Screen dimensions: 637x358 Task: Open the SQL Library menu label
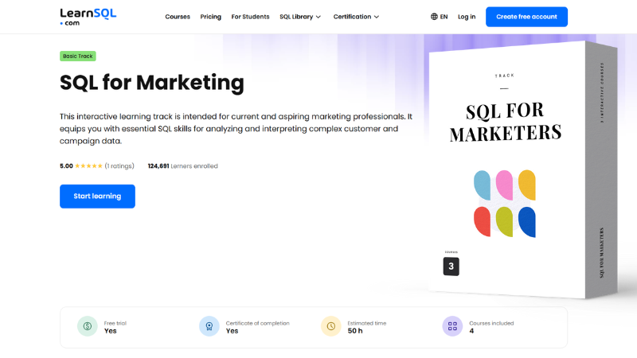296,17
